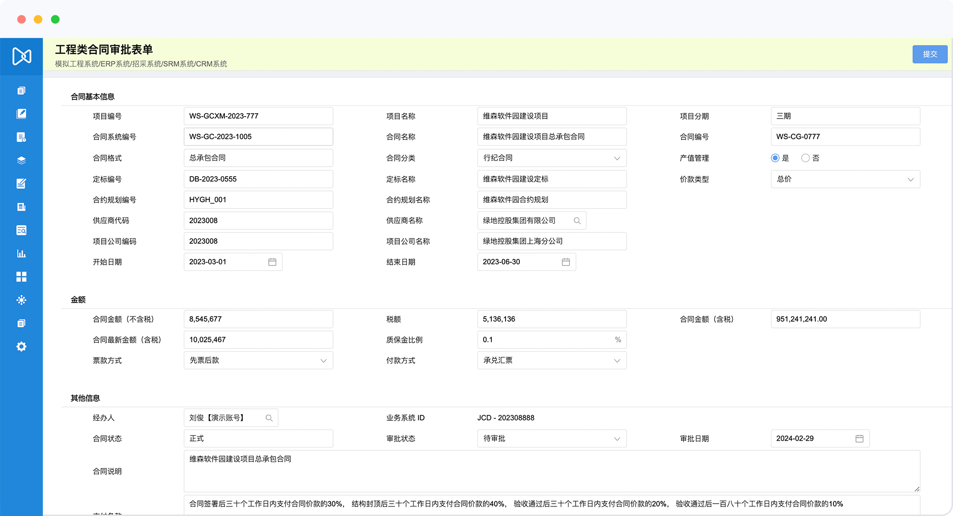
Task: Click the network hub sidebar icon
Action: point(21,300)
